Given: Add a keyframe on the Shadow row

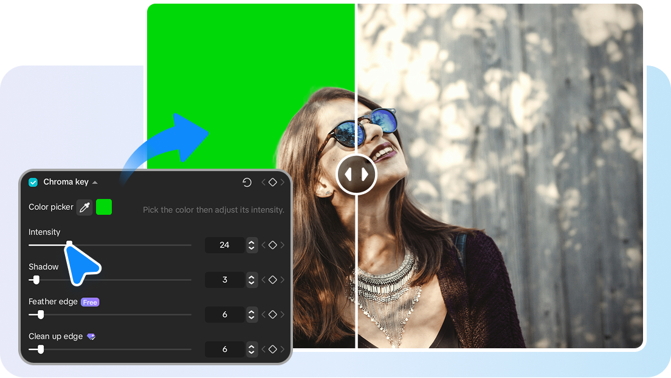Looking at the screenshot, I should click(272, 280).
